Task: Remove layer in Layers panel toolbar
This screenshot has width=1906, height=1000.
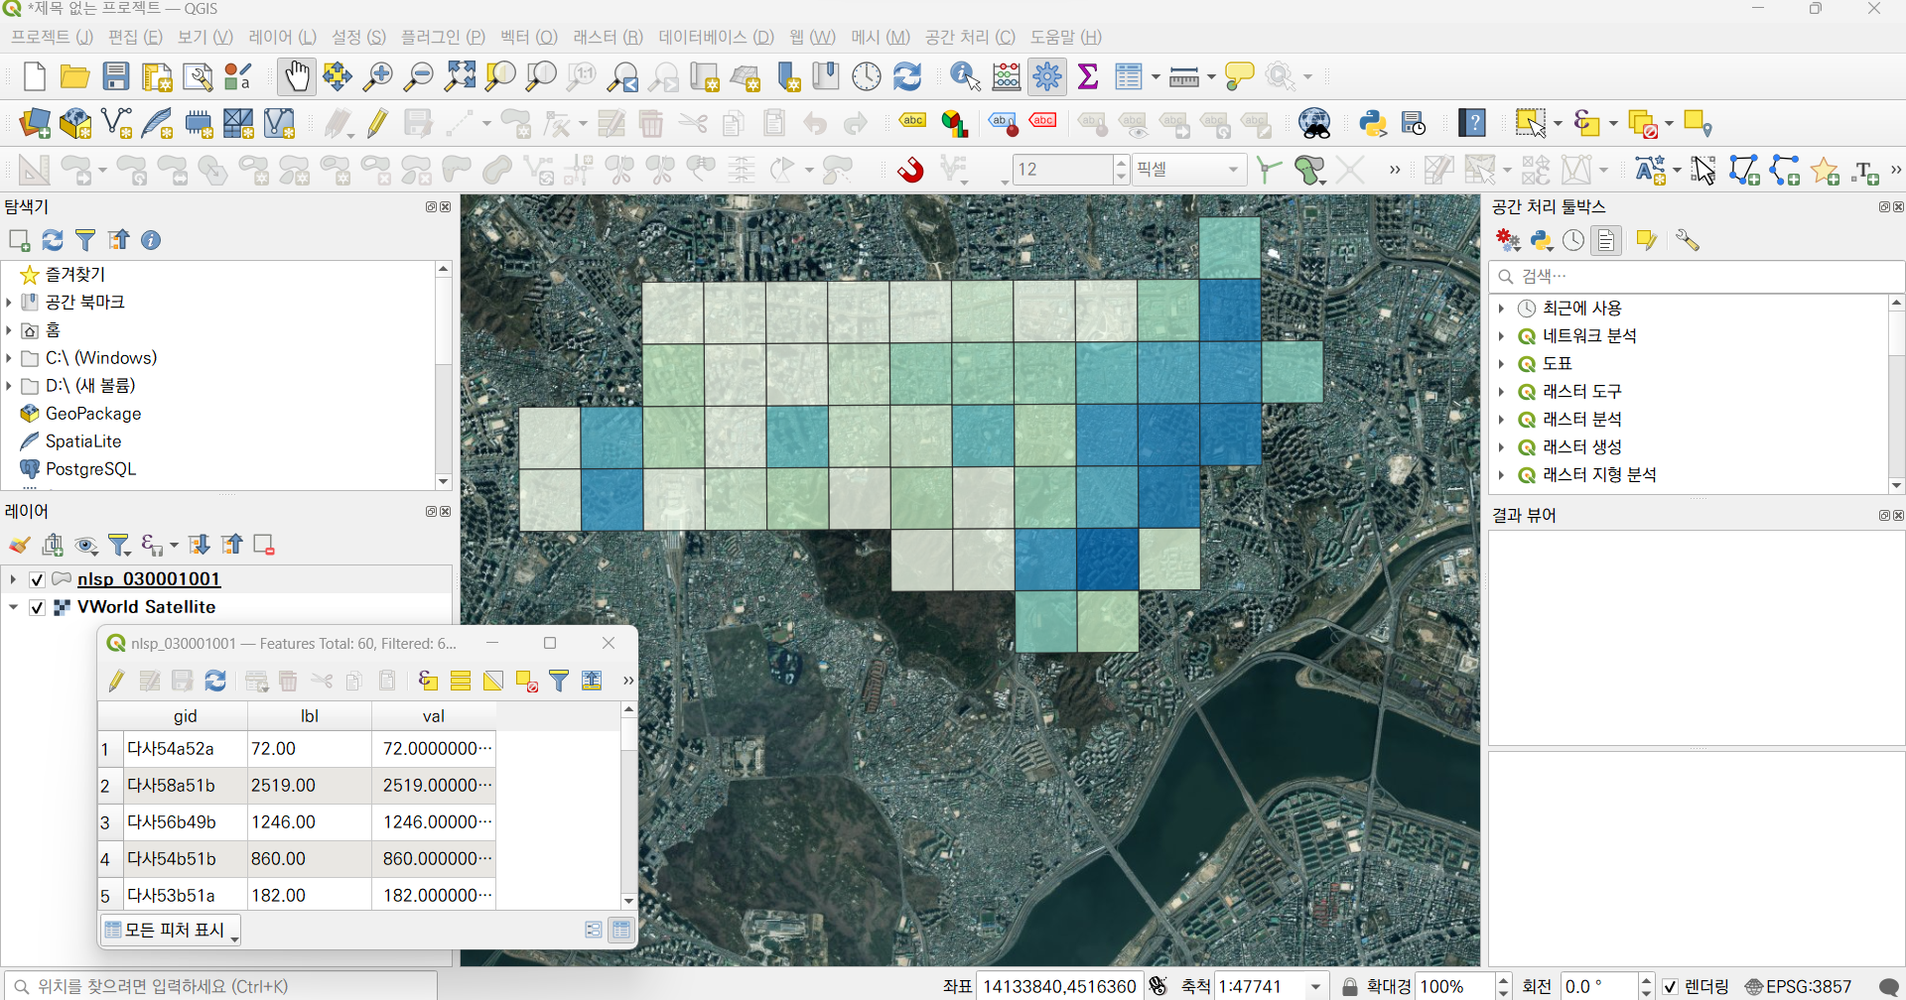Action: point(264,545)
